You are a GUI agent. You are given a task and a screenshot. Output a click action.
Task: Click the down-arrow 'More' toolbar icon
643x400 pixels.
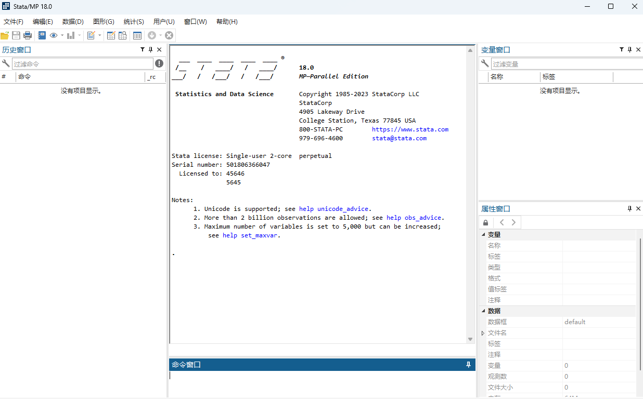click(x=152, y=35)
